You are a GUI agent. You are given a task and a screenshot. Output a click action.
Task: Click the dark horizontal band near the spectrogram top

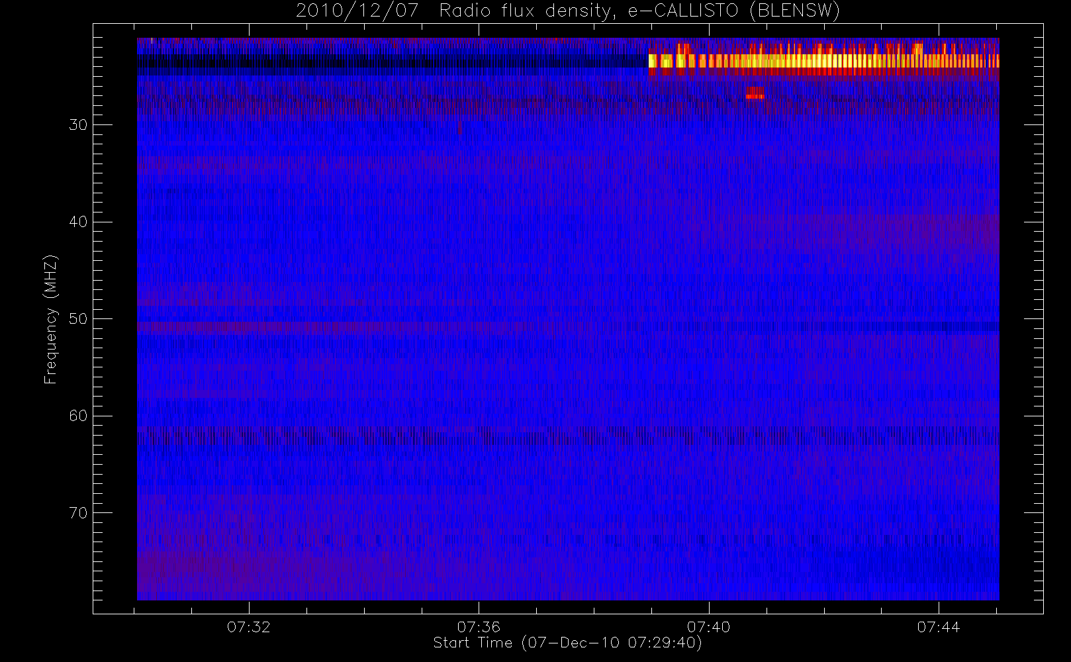(393, 61)
